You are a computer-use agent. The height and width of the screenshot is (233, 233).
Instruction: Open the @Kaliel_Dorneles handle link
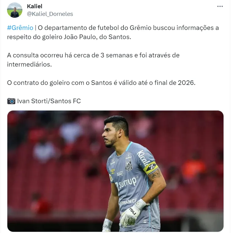tap(50, 14)
